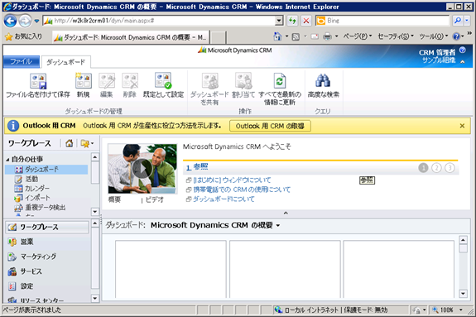This screenshot has height=317, width=476.
Task: Collapse the 自分の仕事 tree group
Action: [7, 160]
